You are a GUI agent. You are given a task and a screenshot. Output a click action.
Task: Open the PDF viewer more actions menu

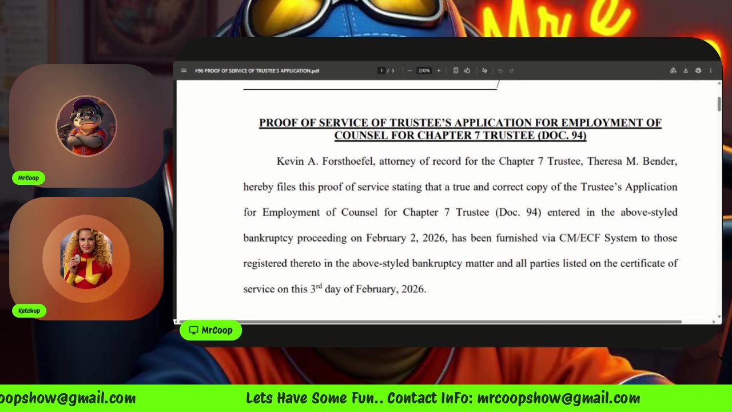pyautogui.click(x=711, y=71)
